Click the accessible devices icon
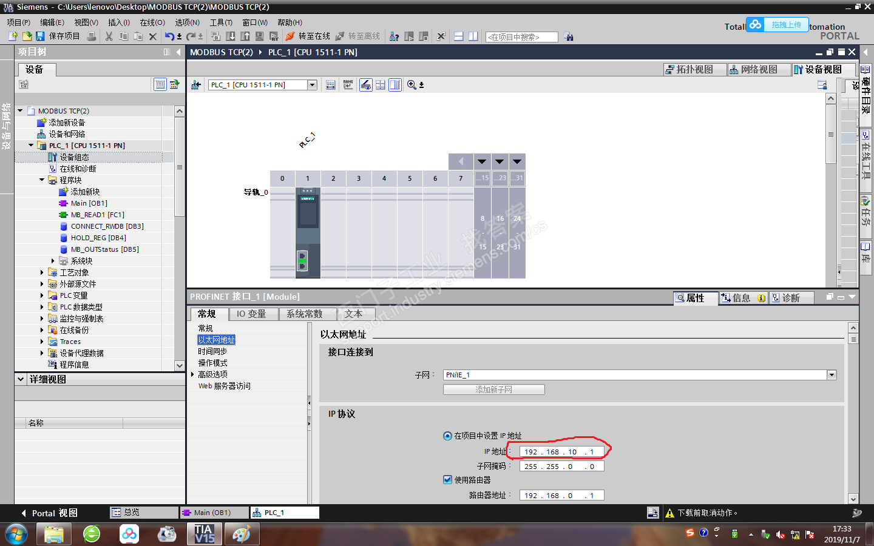The width and height of the screenshot is (874, 546). pyautogui.click(x=394, y=36)
